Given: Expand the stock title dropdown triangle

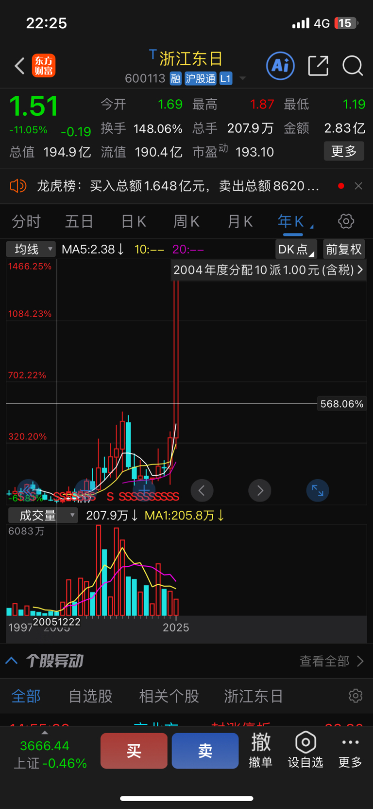Looking at the screenshot, I should (x=242, y=78).
